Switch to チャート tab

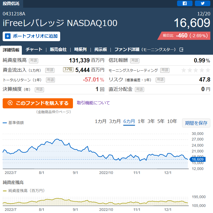tap(34, 50)
